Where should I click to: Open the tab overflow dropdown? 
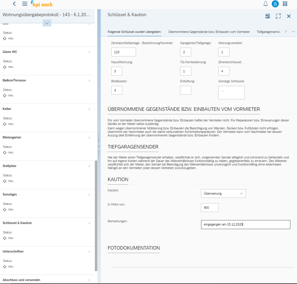pos(293,32)
